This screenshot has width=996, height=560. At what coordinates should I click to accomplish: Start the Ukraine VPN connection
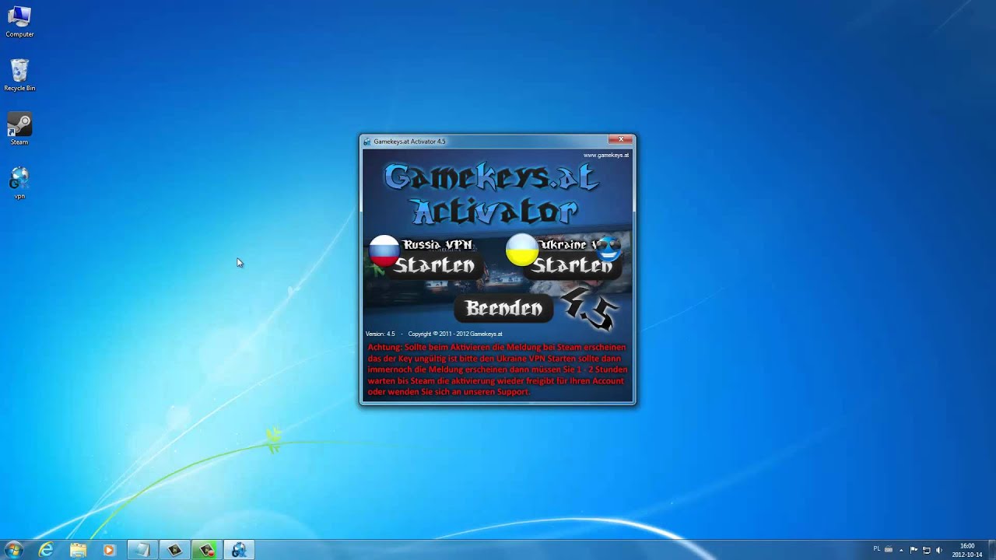click(571, 265)
